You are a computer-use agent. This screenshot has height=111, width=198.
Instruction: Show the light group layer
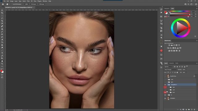click(x=165, y=82)
